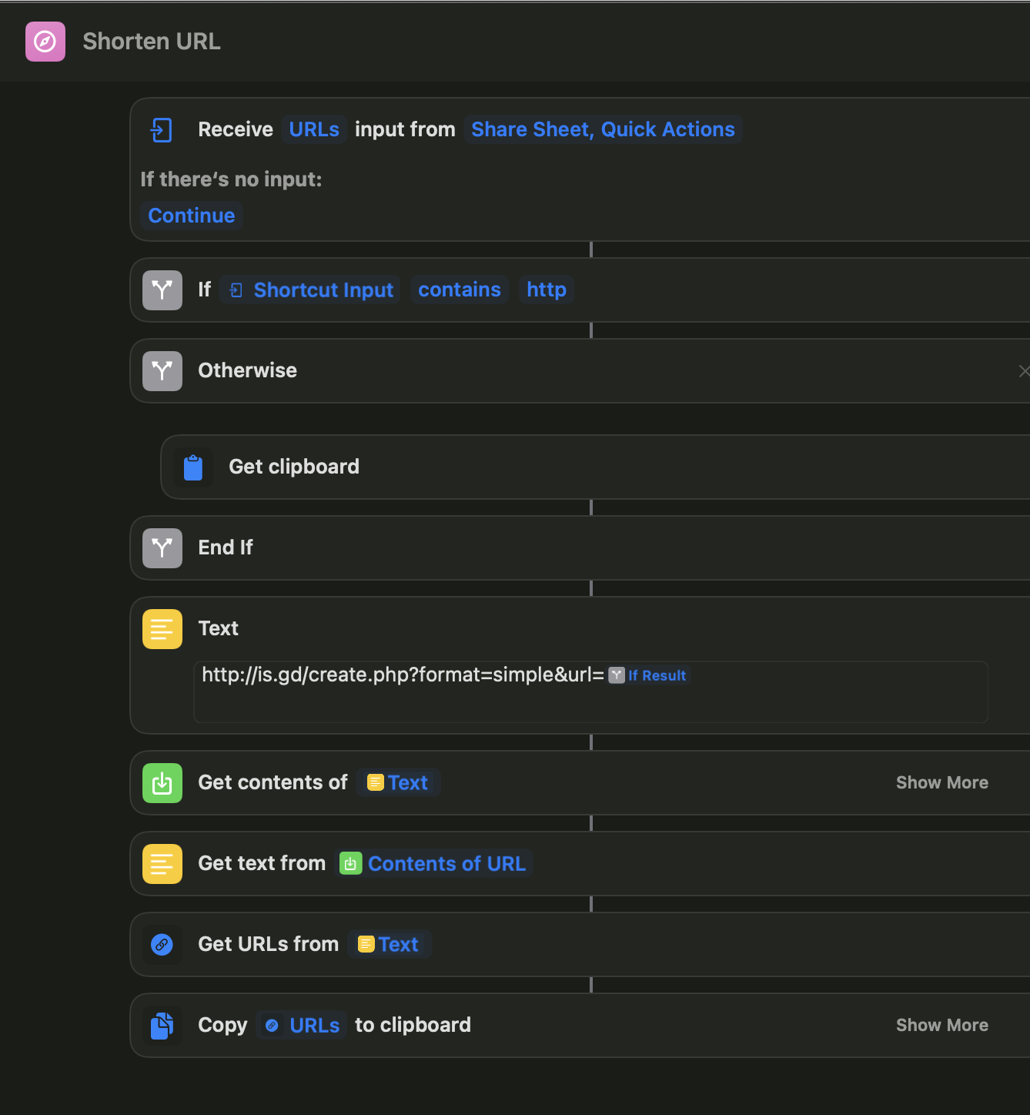Select the Receive input action icon
The image size is (1030, 1115).
(x=162, y=130)
